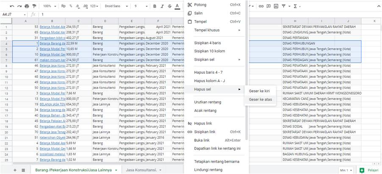Open the BELANJA JASA TEN link in row 15
The width and height of the screenshot is (382, 174).
(x=53, y=104)
